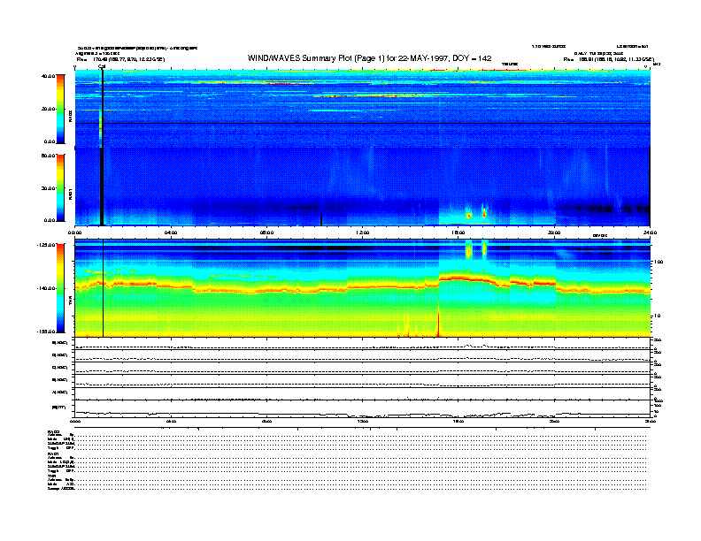The width and height of the screenshot is (701, 541).
Task: Click the RAD2 vertical axis label
Action: (70, 117)
